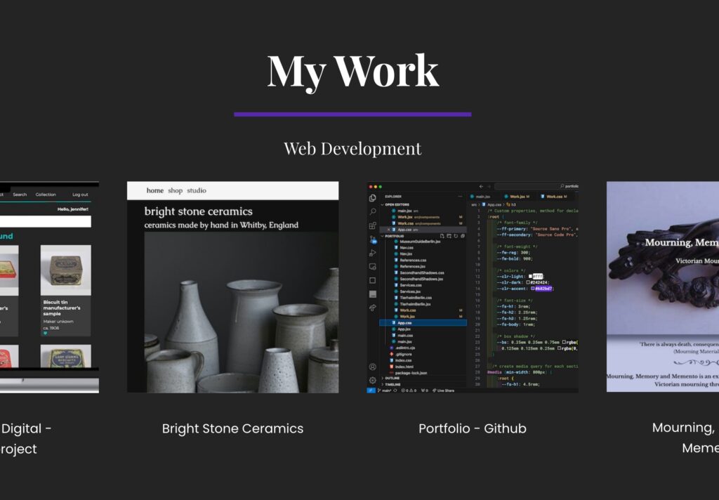
Task: Toggle the heart favorite on Biscuit tin card
Action: [46, 334]
